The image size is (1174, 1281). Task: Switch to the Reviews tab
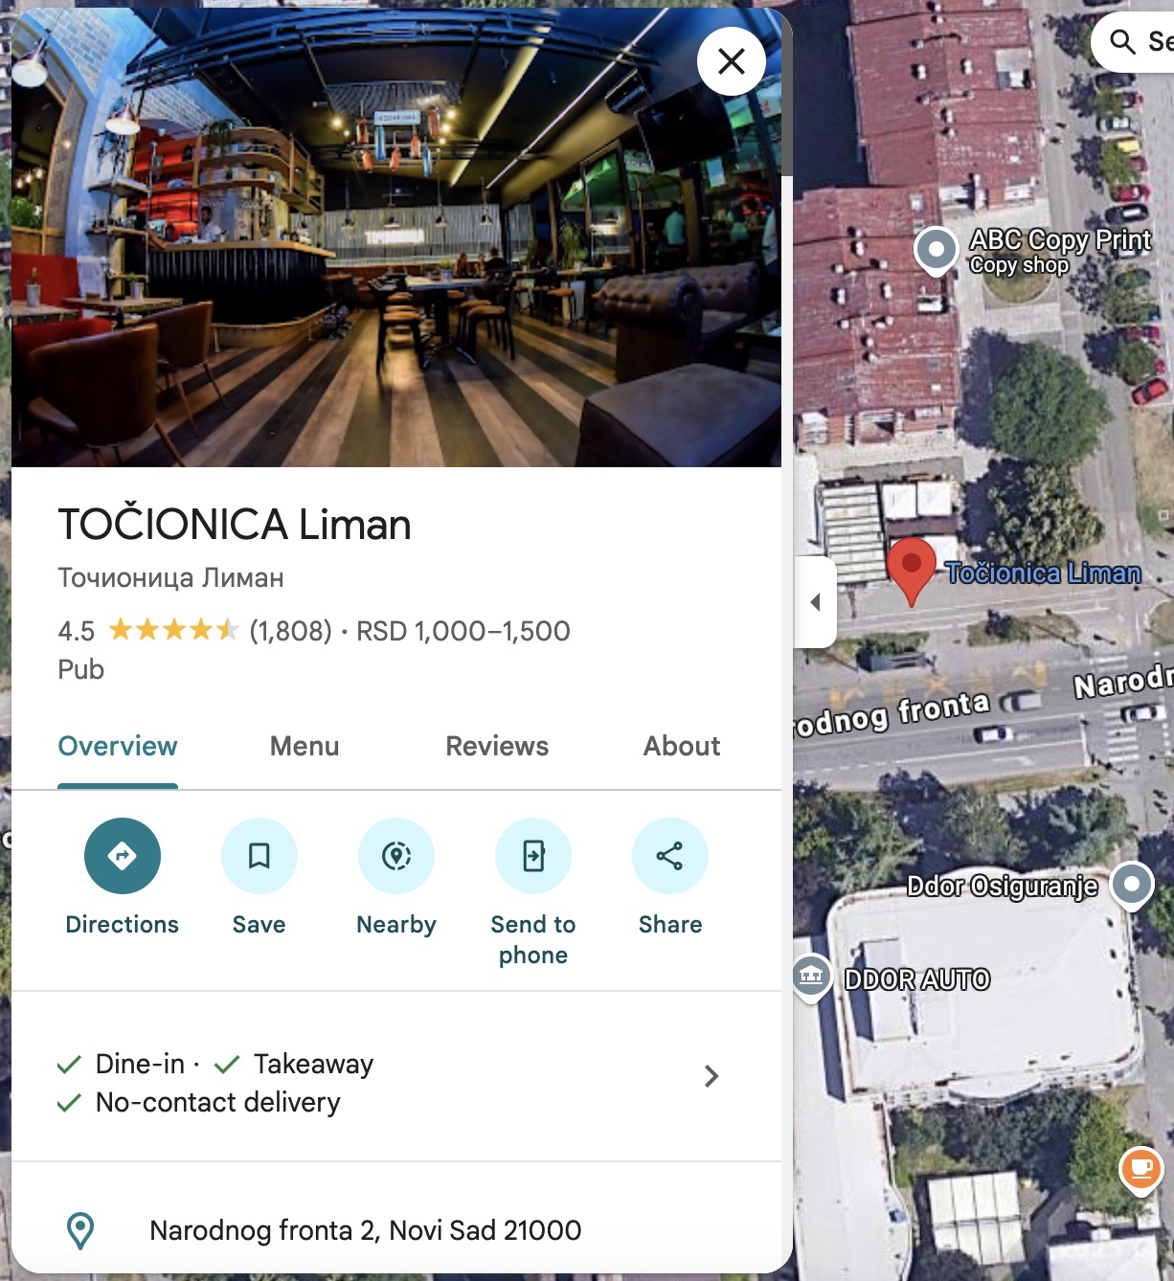(497, 746)
